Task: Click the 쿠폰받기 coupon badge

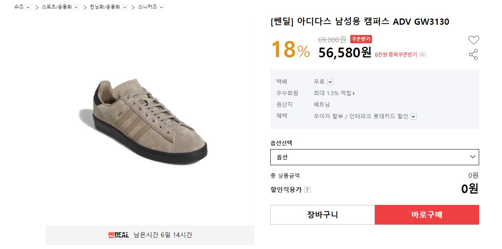Action: point(361,39)
